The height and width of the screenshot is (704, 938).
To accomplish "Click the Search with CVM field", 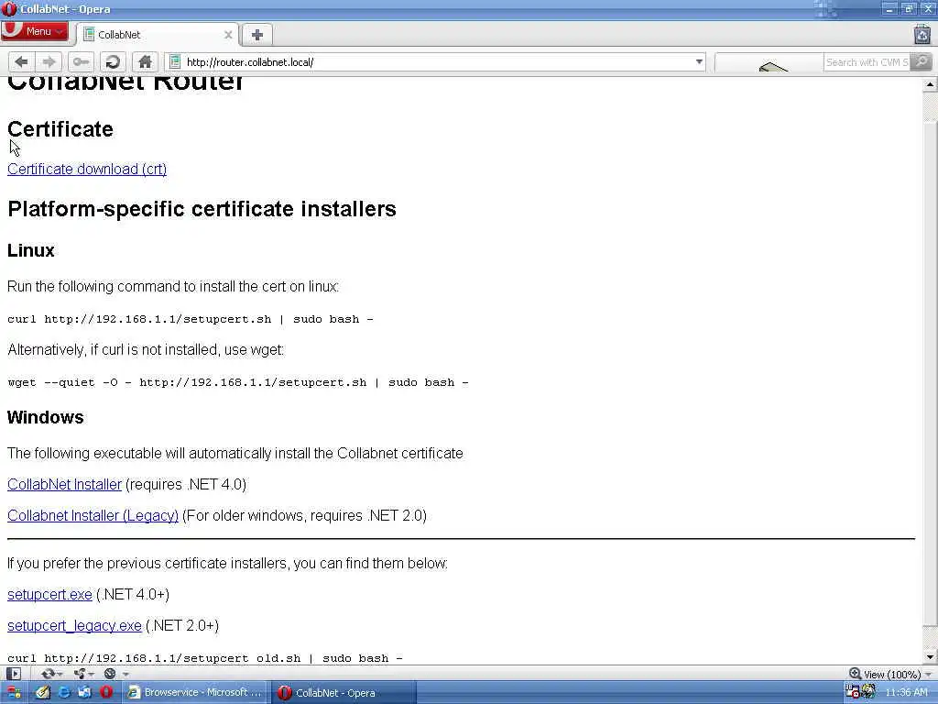I will point(867,61).
